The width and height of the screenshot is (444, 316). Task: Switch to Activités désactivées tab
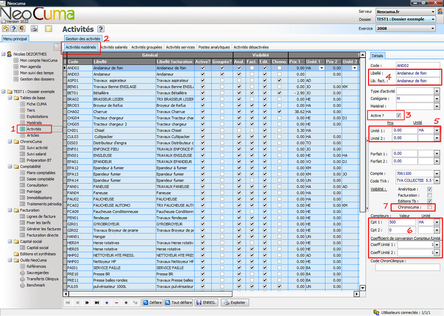tap(251, 47)
